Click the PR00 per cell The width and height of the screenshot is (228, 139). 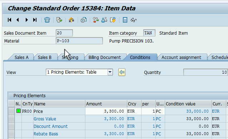click(148, 111)
